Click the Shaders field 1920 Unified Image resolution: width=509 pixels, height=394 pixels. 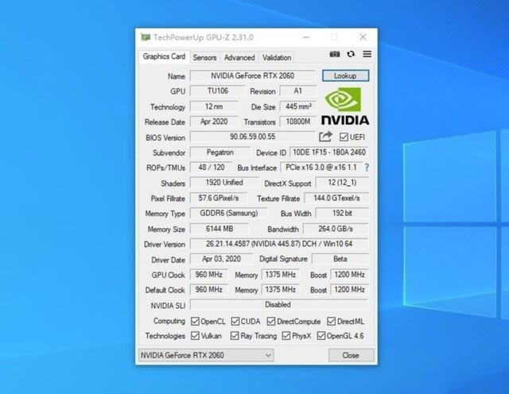[x=224, y=183]
